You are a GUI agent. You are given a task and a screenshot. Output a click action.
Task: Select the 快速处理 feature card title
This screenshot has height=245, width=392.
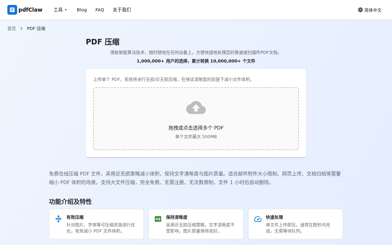click(x=274, y=217)
